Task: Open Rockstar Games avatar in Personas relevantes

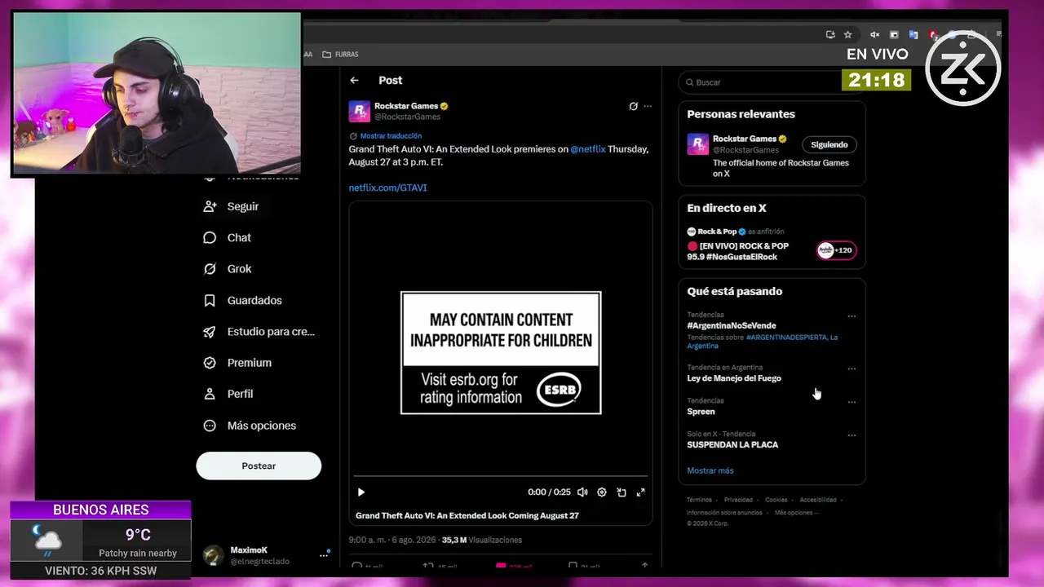Action: [x=697, y=144]
